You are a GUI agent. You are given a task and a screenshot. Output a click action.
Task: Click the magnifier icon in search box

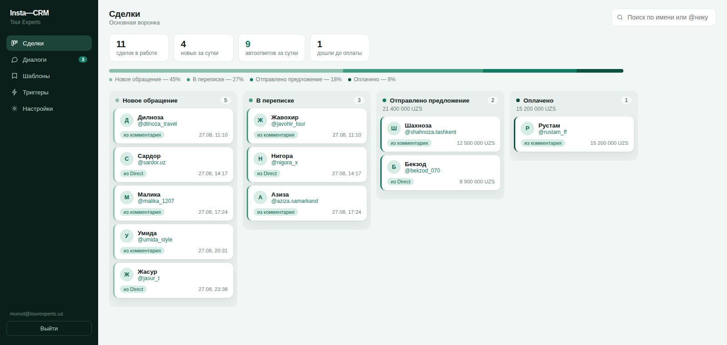click(620, 17)
